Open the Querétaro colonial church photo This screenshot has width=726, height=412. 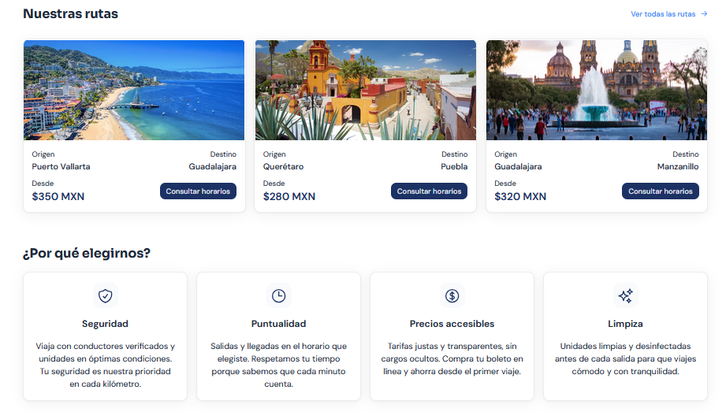tap(365, 91)
